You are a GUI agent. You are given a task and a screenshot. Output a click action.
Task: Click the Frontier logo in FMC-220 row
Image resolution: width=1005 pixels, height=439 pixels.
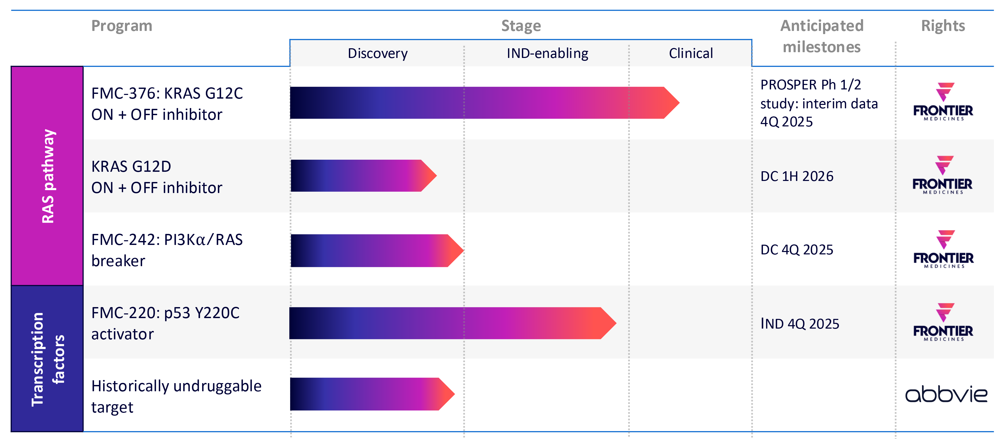943,322
